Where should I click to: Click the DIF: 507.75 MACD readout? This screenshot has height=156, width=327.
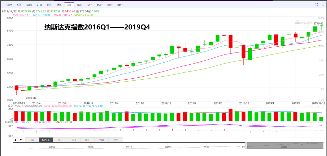point(22,122)
